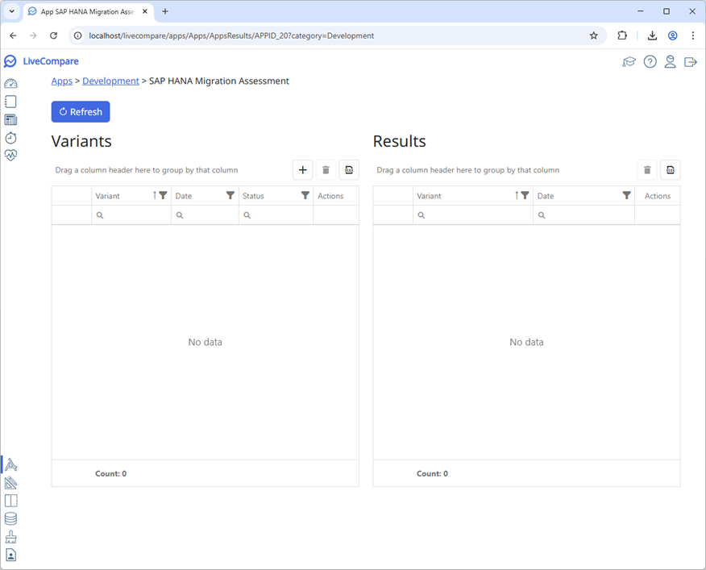The height and width of the screenshot is (570, 706).
Task: Select the database icon in sidebar
Action: point(10,519)
